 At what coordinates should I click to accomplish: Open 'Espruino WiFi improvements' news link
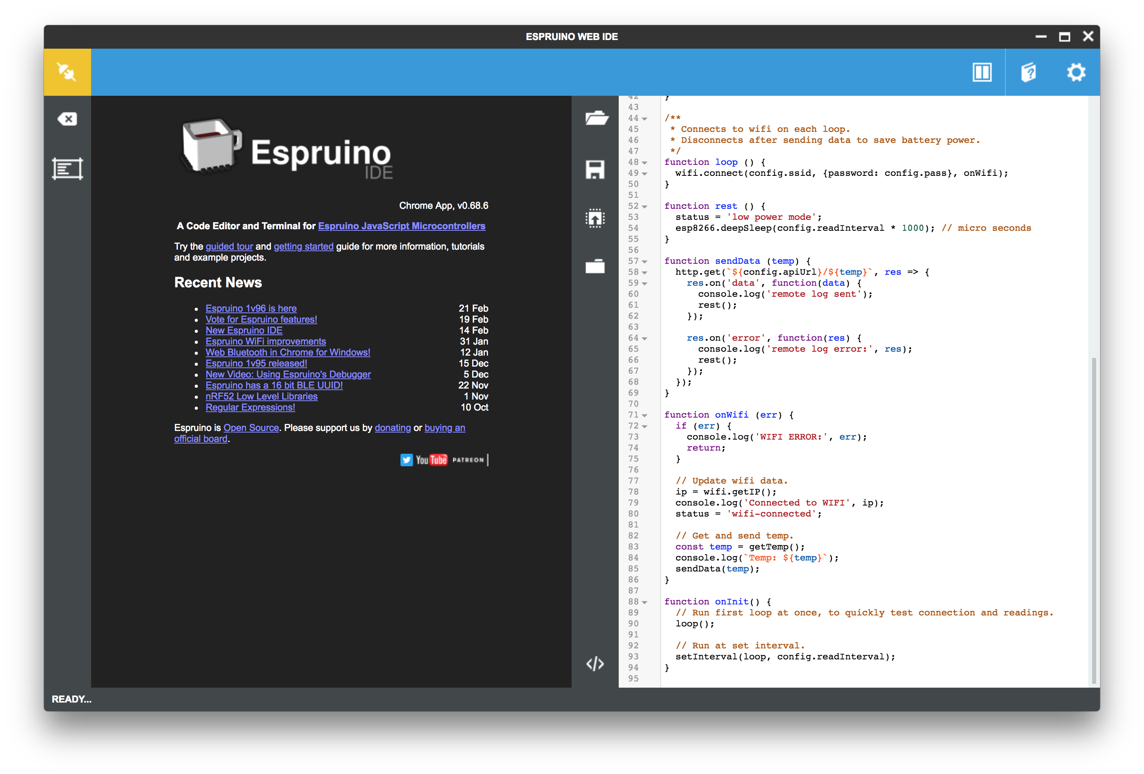click(265, 341)
